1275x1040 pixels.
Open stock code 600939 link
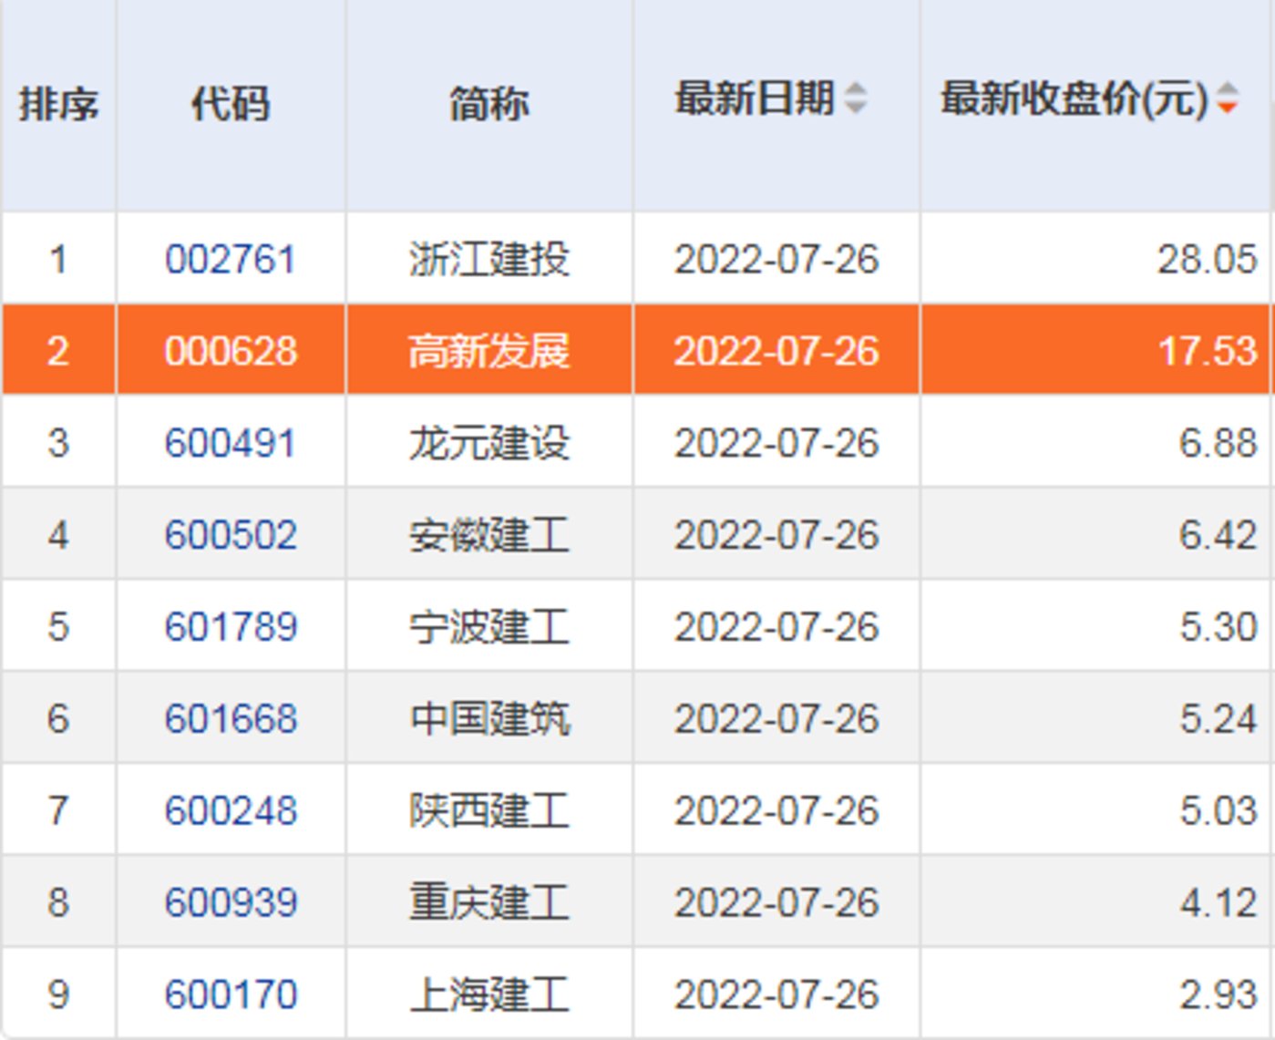(x=231, y=903)
